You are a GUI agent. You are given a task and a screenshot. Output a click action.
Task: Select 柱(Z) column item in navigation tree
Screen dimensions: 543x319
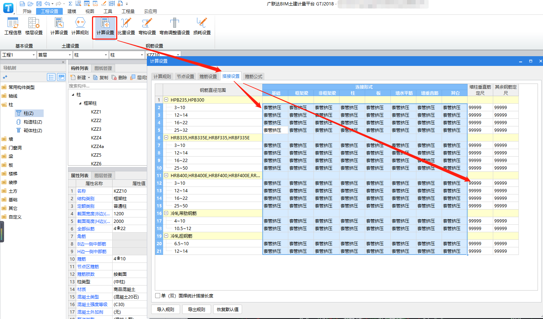pos(30,113)
